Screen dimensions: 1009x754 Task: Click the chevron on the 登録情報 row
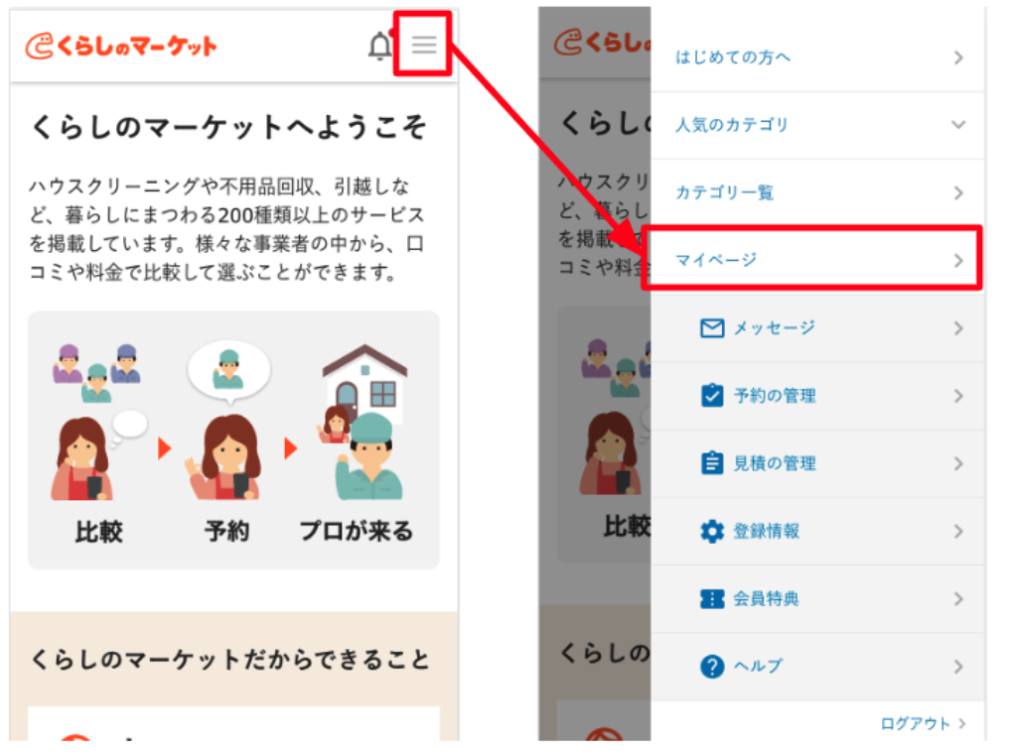tap(958, 531)
